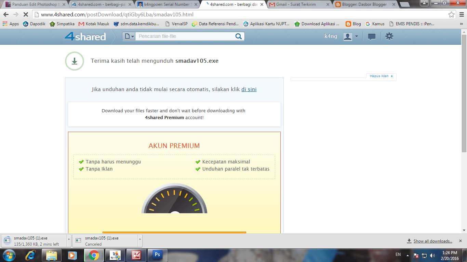Open 4shared settings gear icon

pyautogui.click(x=389, y=36)
